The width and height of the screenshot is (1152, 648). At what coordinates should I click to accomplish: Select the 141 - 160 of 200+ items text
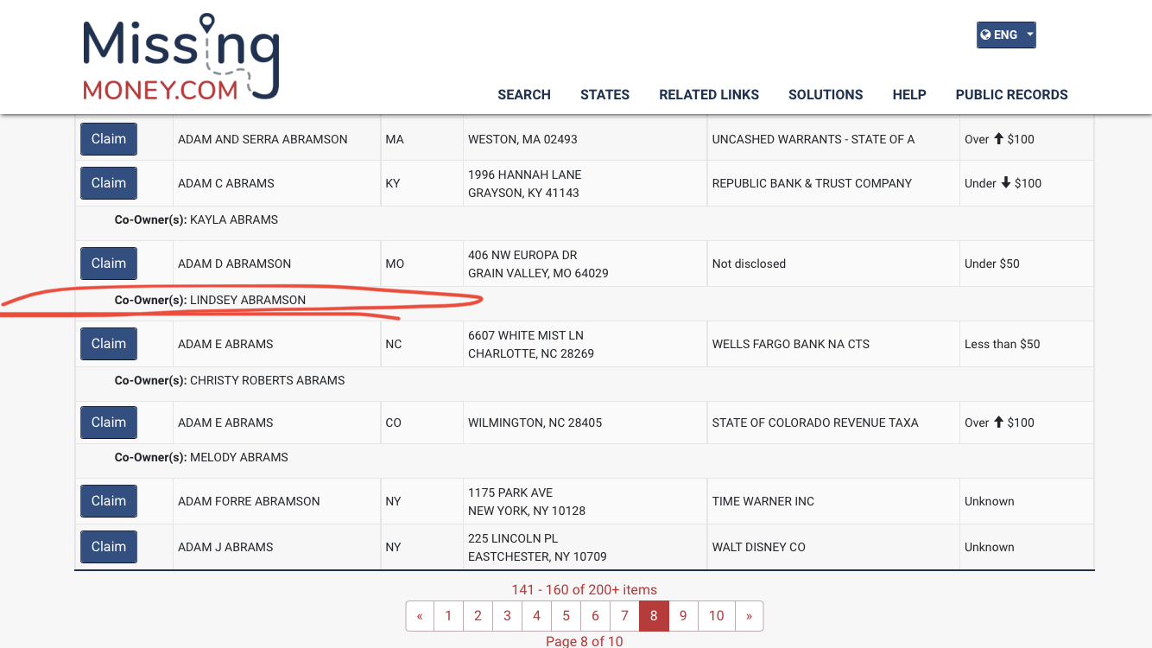tap(585, 589)
